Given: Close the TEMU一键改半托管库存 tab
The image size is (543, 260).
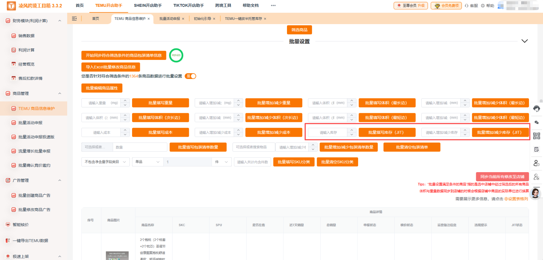Looking at the screenshot, I should tap(265, 19).
